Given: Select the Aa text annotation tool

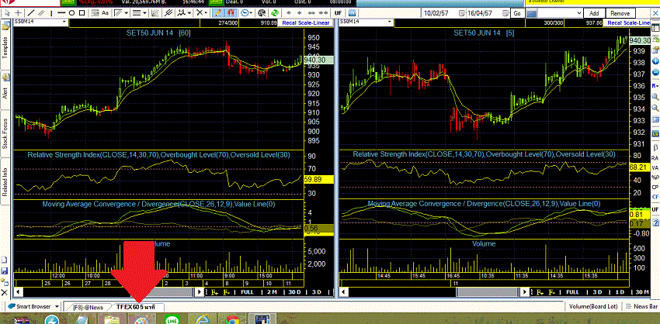Looking at the screenshot, I should 106,13.
